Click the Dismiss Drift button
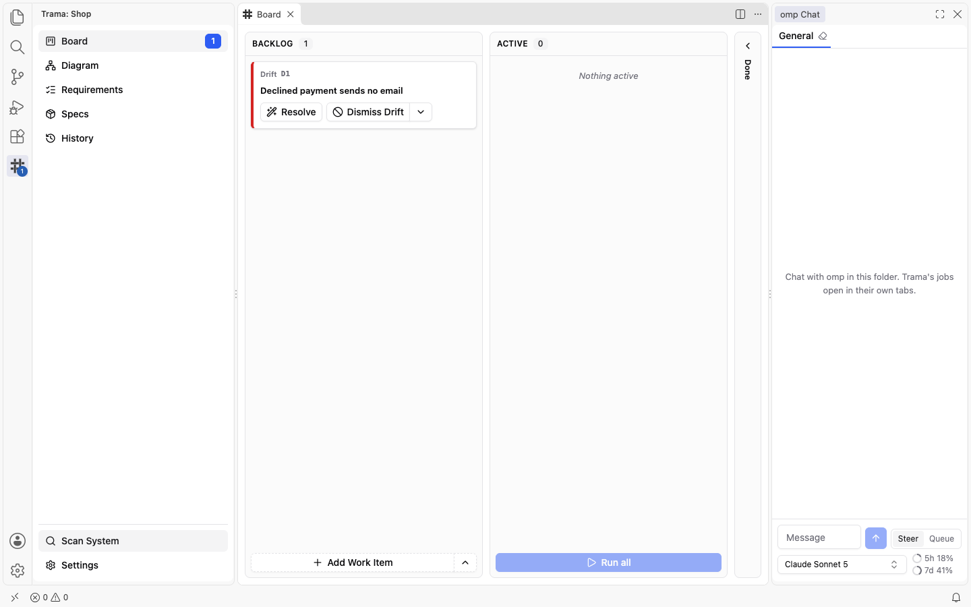The height and width of the screenshot is (607, 971). (368, 112)
